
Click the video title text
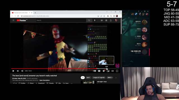coord(34,76)
